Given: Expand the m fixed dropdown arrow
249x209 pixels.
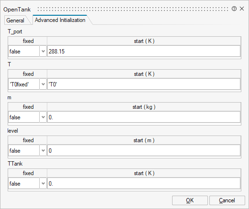Looking at the screenshot, I should [x=43, y=117].
